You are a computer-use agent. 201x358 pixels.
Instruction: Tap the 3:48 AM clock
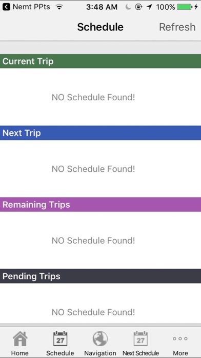(102, 7)
